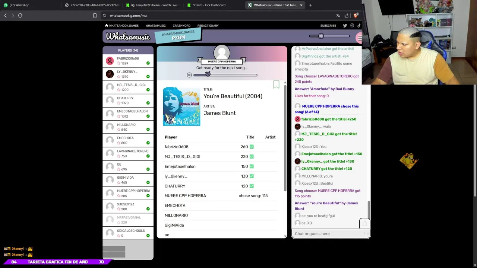Reload the page with refresh icon
The width and height of the screenshot is (477, 268).
[20, 16]
